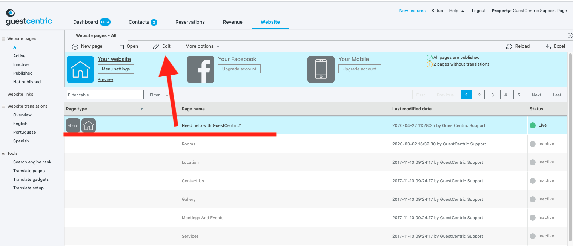
Task: Click the Dashboard BETA badge
Action: click(105, 22)
